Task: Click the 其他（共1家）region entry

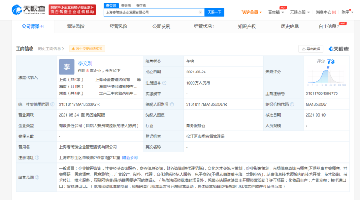Action: (x=71, y=93)
